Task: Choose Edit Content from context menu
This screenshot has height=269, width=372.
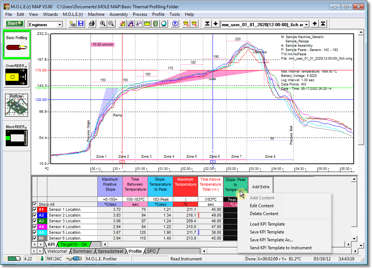Action: pos(262,206)
